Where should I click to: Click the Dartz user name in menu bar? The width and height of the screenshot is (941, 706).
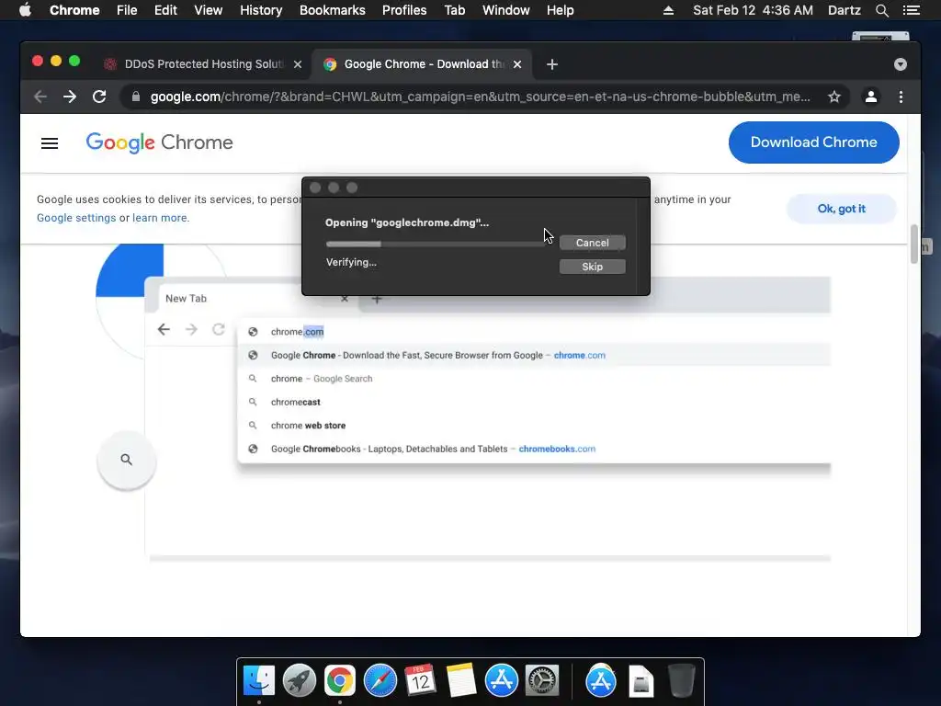(844, 10)
